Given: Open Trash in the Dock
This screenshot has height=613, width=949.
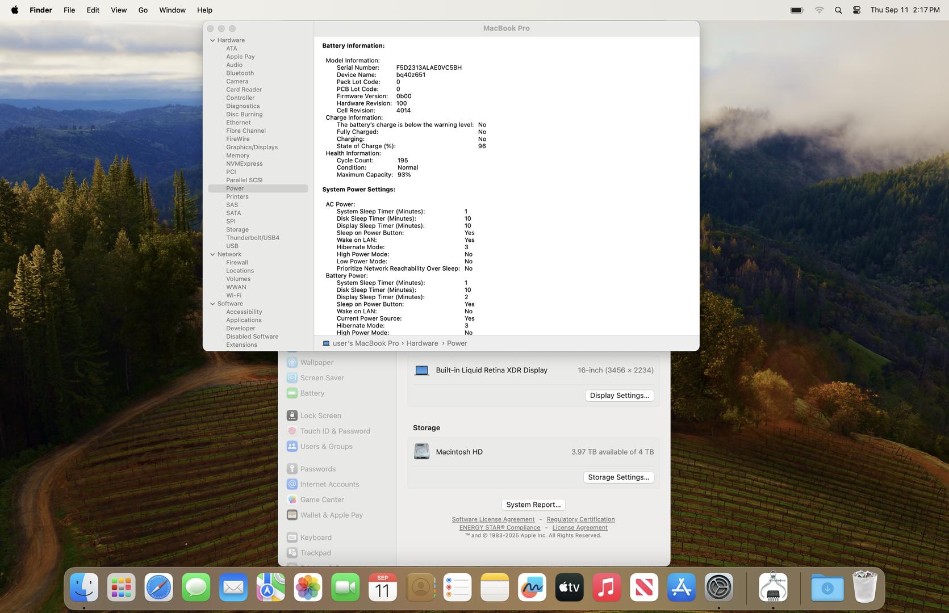Looking at the screenshot, I should click(865, 587).
